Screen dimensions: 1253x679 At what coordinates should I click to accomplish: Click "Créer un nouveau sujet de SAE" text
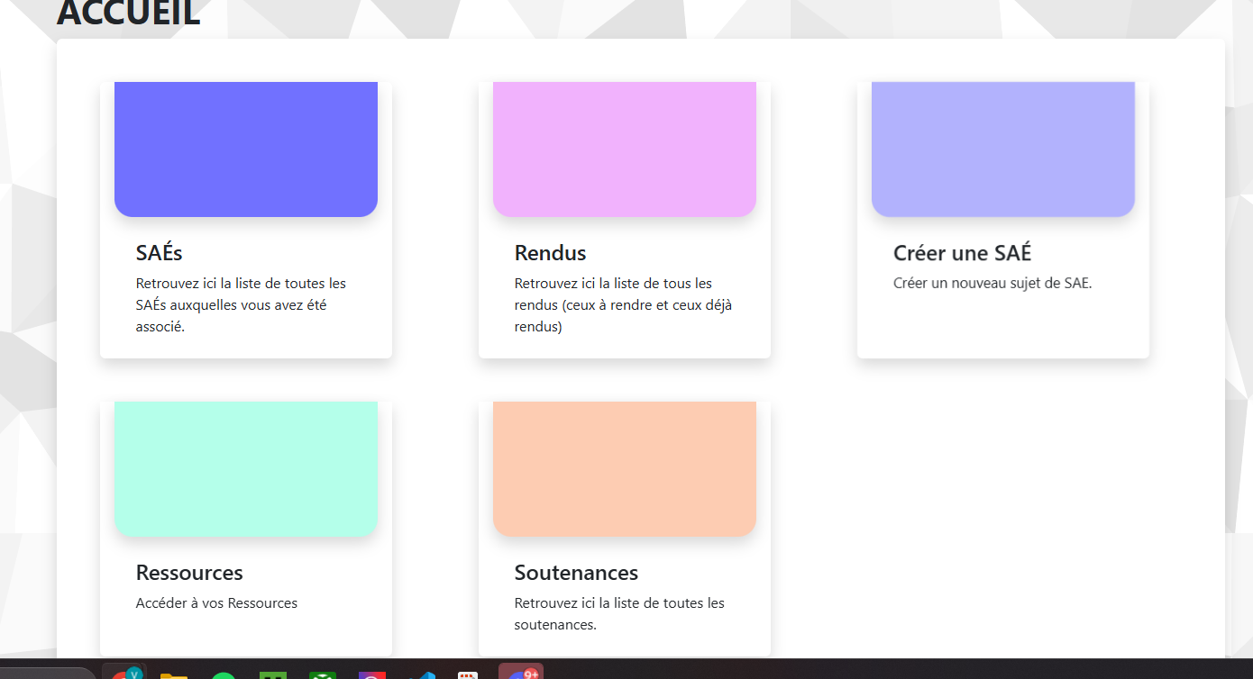point(992,283)
